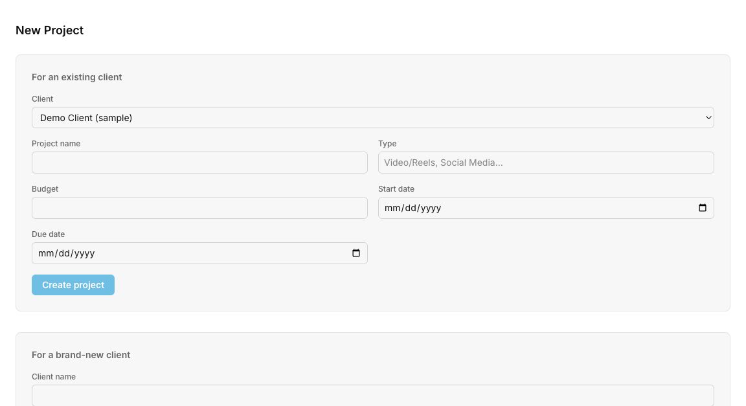Click the Client name input field
This screenshot has height=406, width=746.
click(x=372, y=396)
